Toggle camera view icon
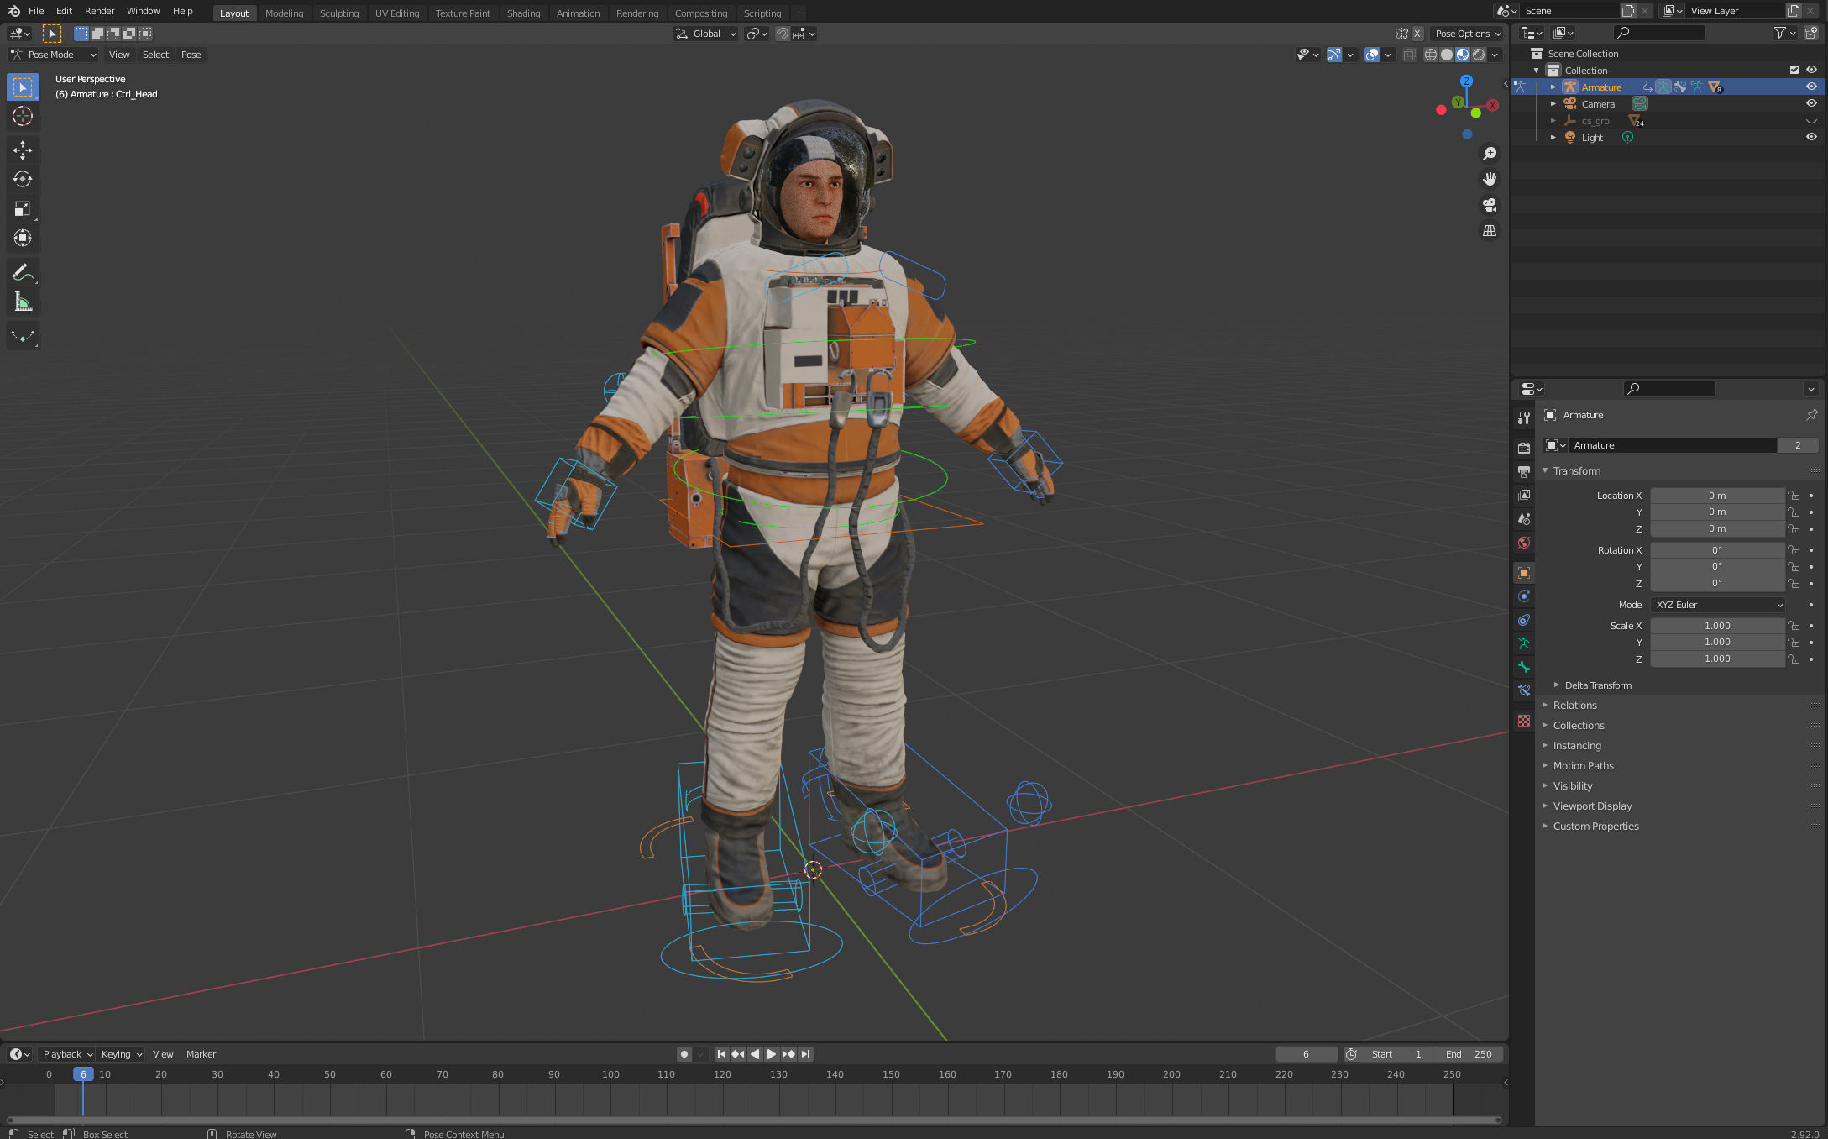1828x1139 pixels. [1489, 205]
